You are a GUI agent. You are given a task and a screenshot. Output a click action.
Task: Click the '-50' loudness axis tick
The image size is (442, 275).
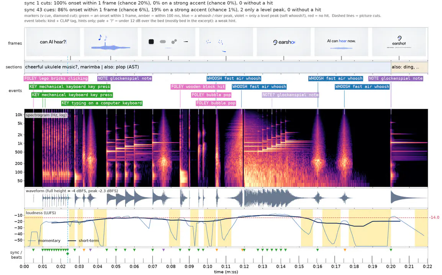(18, 240)
